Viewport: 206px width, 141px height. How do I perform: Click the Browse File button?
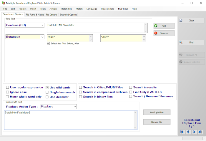[x=157, y=122]
